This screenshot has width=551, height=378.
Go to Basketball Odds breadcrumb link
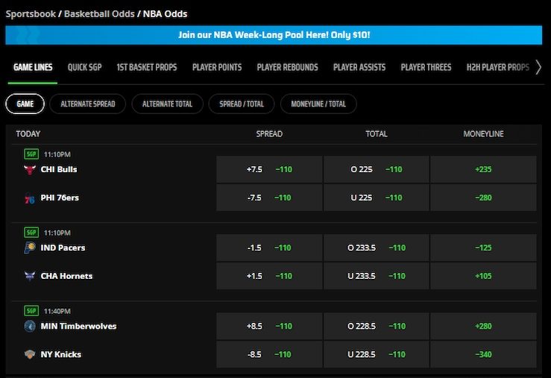tap(99, 14)
